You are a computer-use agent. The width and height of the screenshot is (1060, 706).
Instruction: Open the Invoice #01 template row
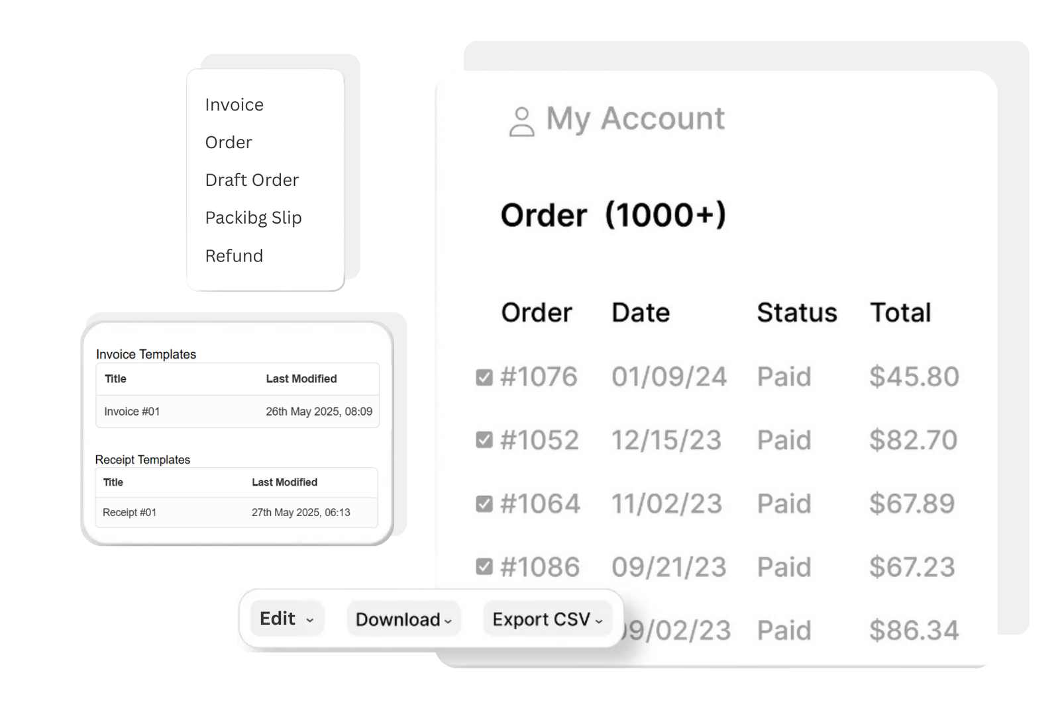pos(237,412)
